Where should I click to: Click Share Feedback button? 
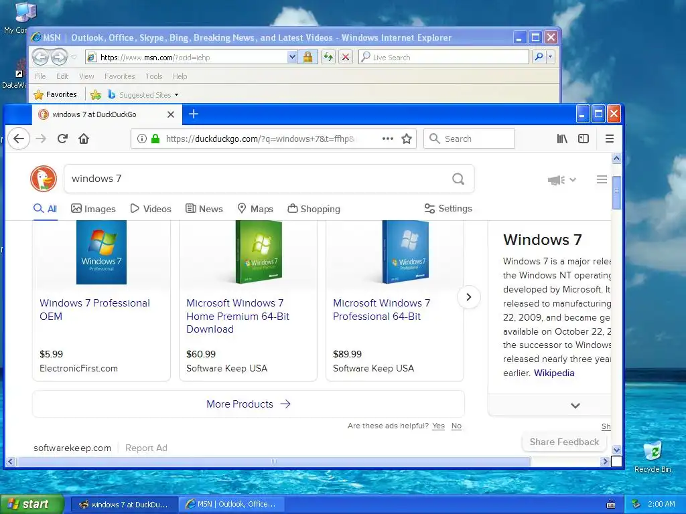564,442
